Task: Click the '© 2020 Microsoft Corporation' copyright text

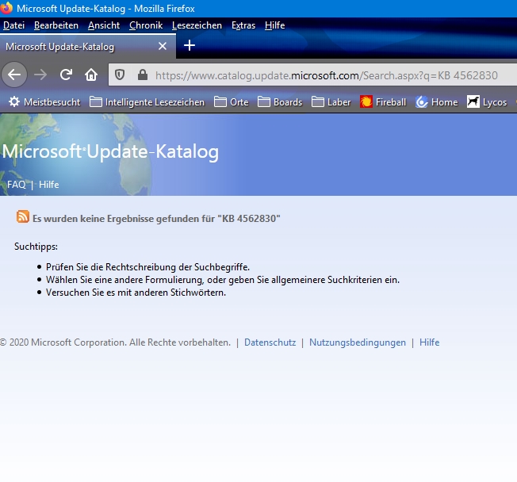Action: 116,342
